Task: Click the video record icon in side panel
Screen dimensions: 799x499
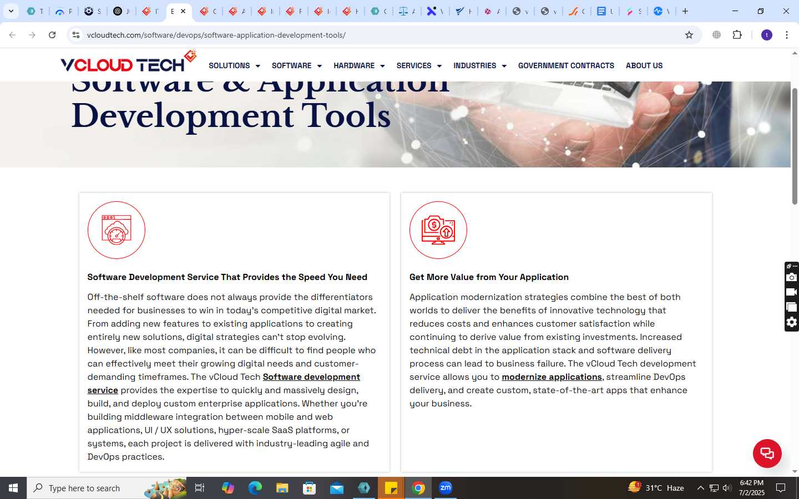Action: pos(792,292)
